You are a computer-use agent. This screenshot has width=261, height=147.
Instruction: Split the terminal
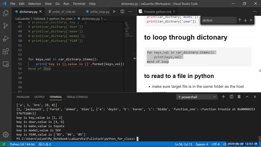point(231,97)
